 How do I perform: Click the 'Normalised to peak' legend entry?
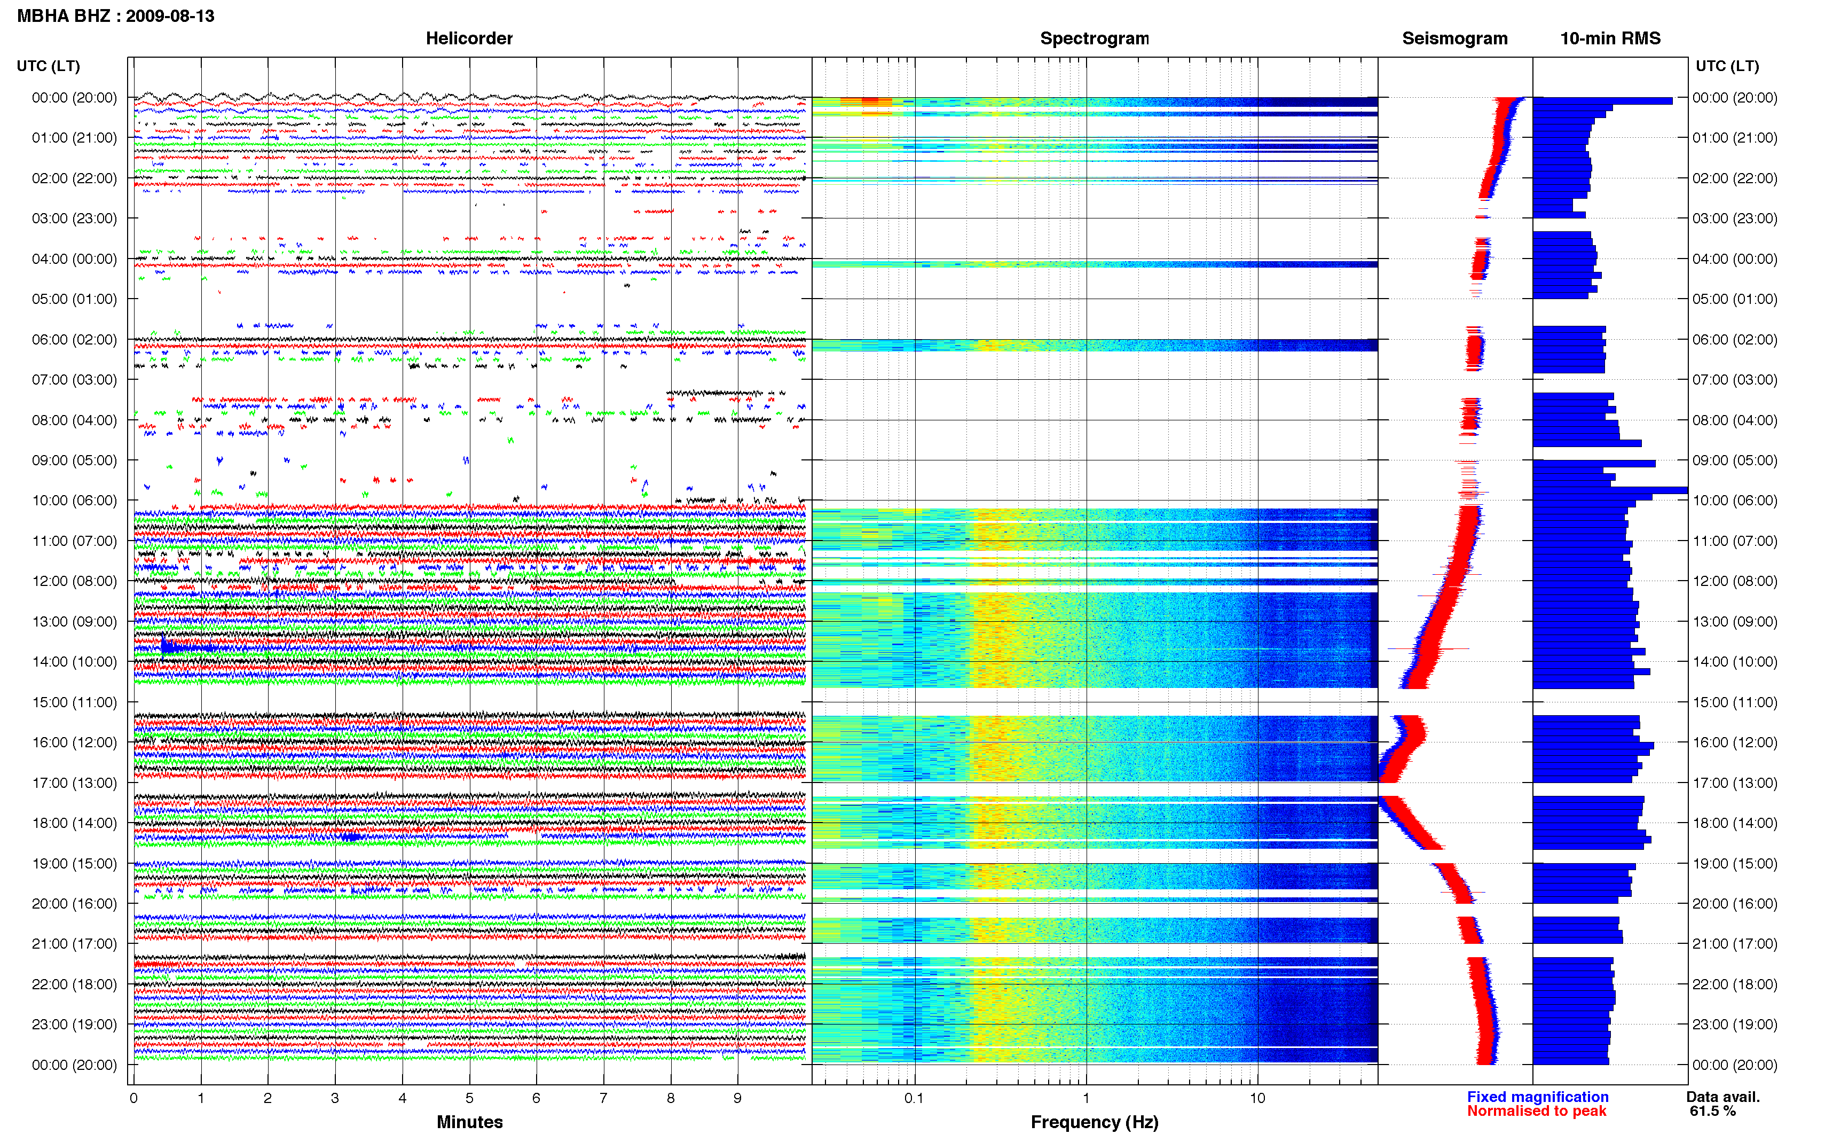click(1537, 1111)
